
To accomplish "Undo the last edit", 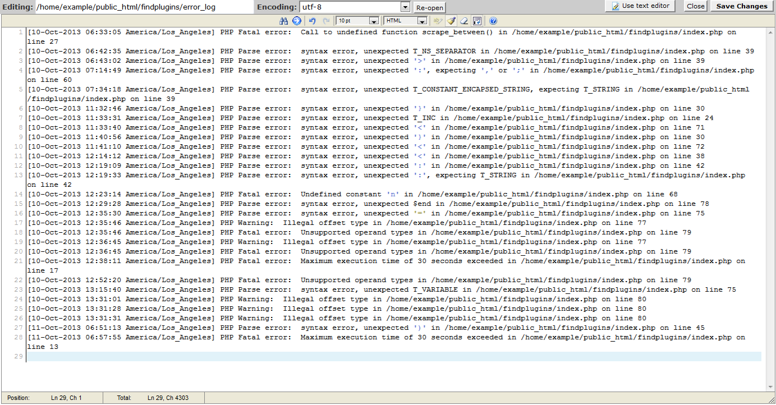I will (x=313, y=21).
